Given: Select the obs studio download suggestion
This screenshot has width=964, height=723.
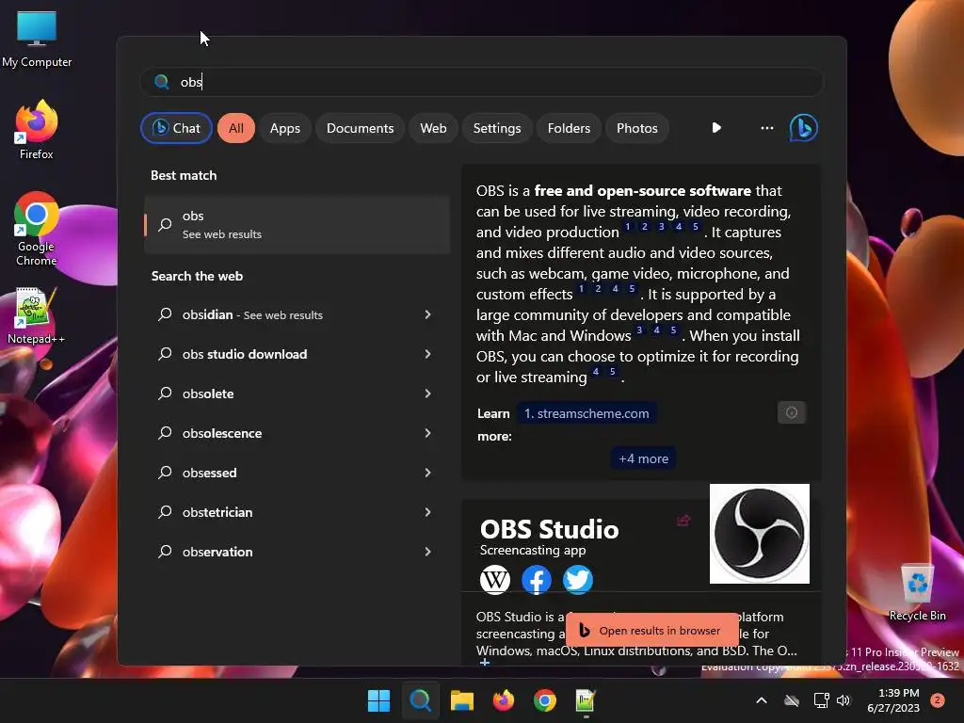Looking at the screenshot, I should [297, 354].
